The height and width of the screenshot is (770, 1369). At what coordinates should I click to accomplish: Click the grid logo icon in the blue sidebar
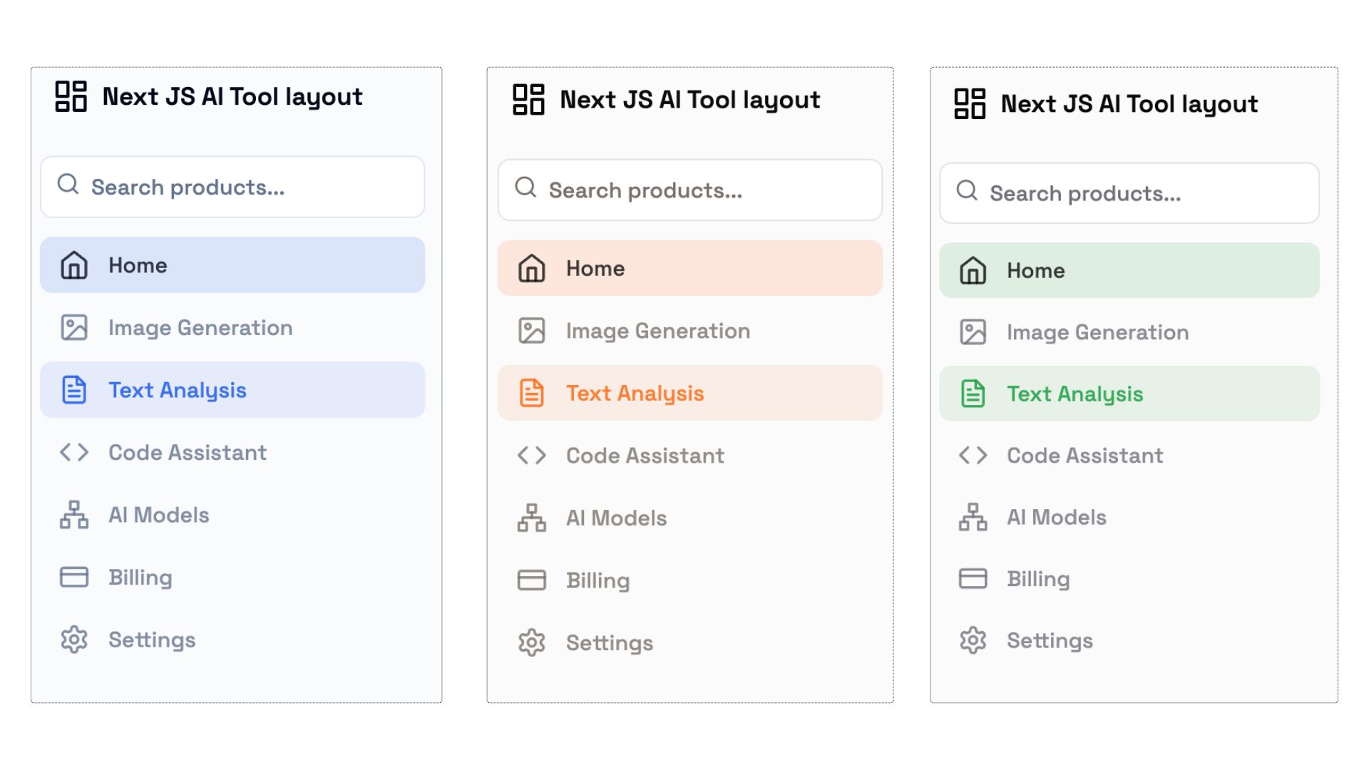71,96
